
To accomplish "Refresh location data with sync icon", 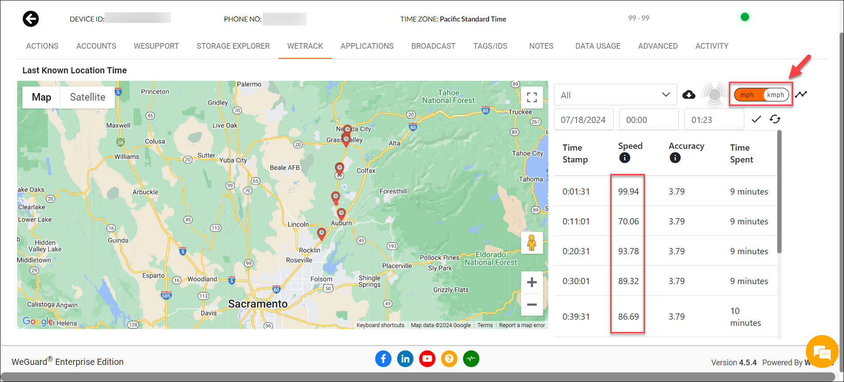I will pyautogui.click(x=775, y=119).
